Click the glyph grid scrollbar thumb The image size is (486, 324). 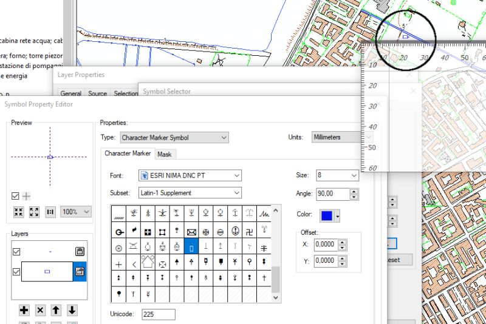pos(276,279)
